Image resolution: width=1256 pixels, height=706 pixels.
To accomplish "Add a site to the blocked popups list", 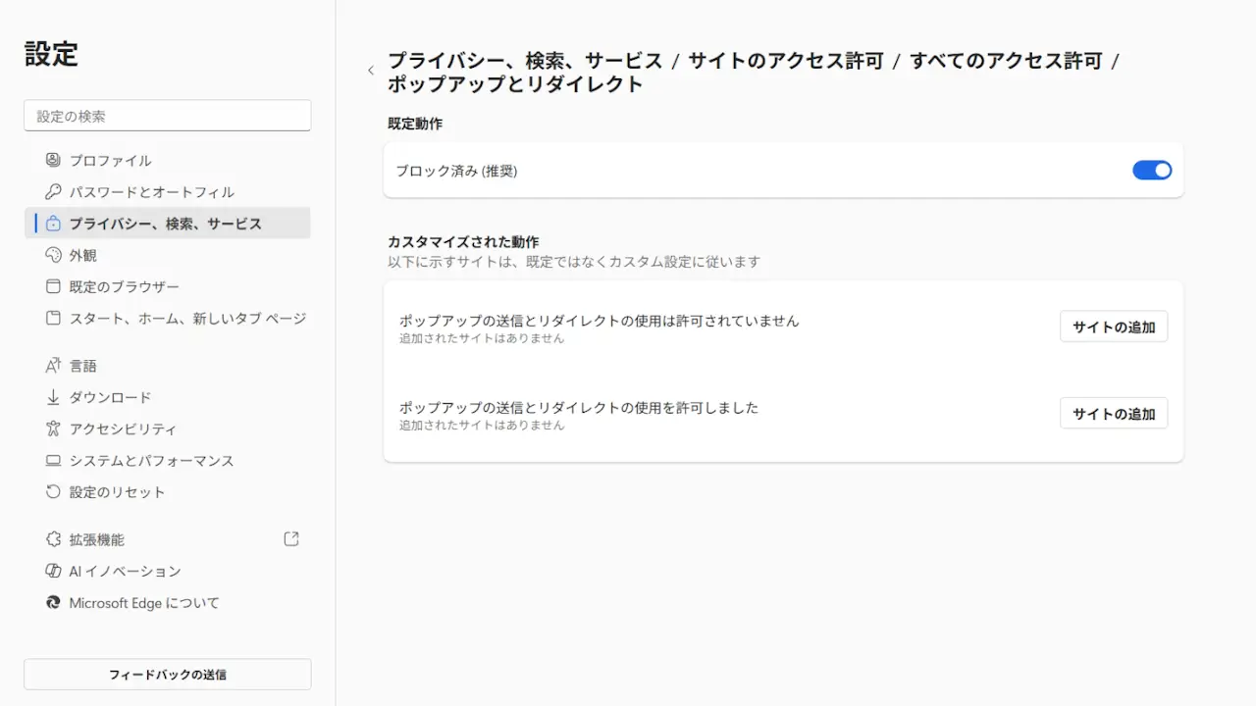I will (x=1114, y=327).
